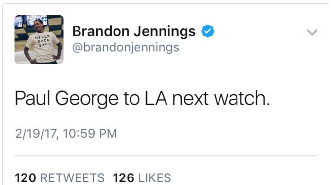
Task: Open the @brandonjennings handle link
Action: [125, 48]
